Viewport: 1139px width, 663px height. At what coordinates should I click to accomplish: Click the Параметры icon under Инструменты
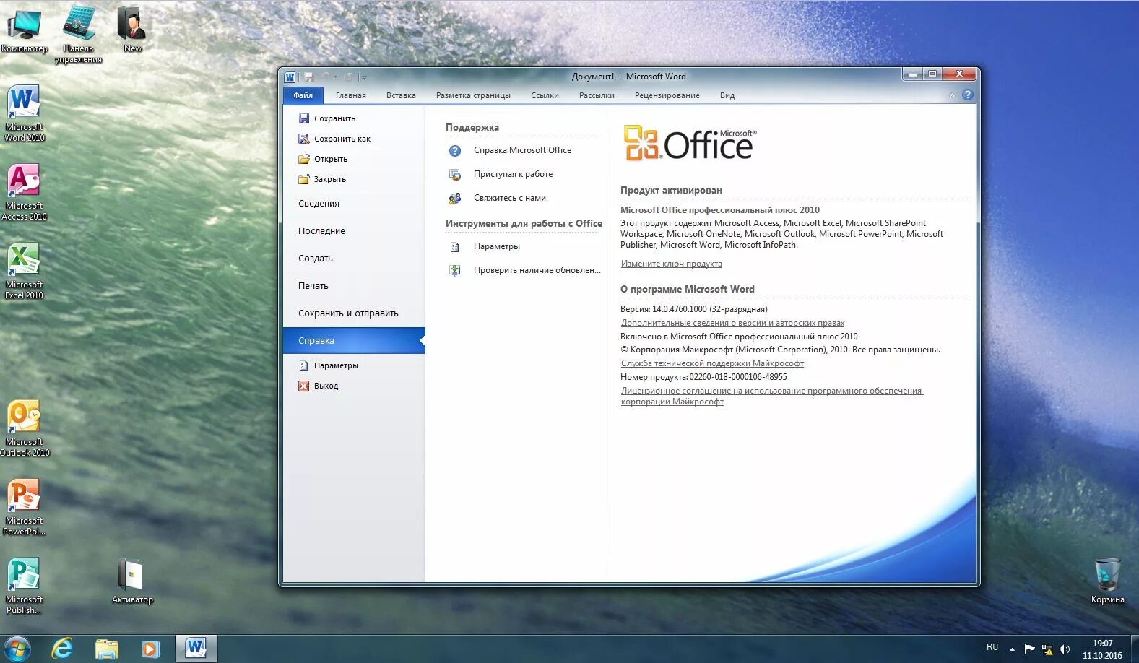click(455, 247)
